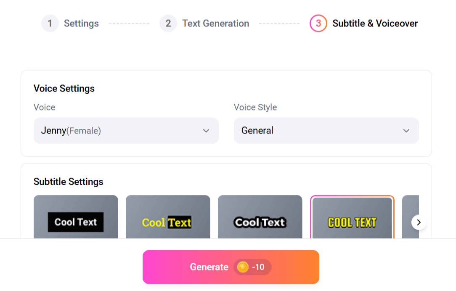
Task: Open the Subtitle & Voiceover step
Action: [374, 24]
